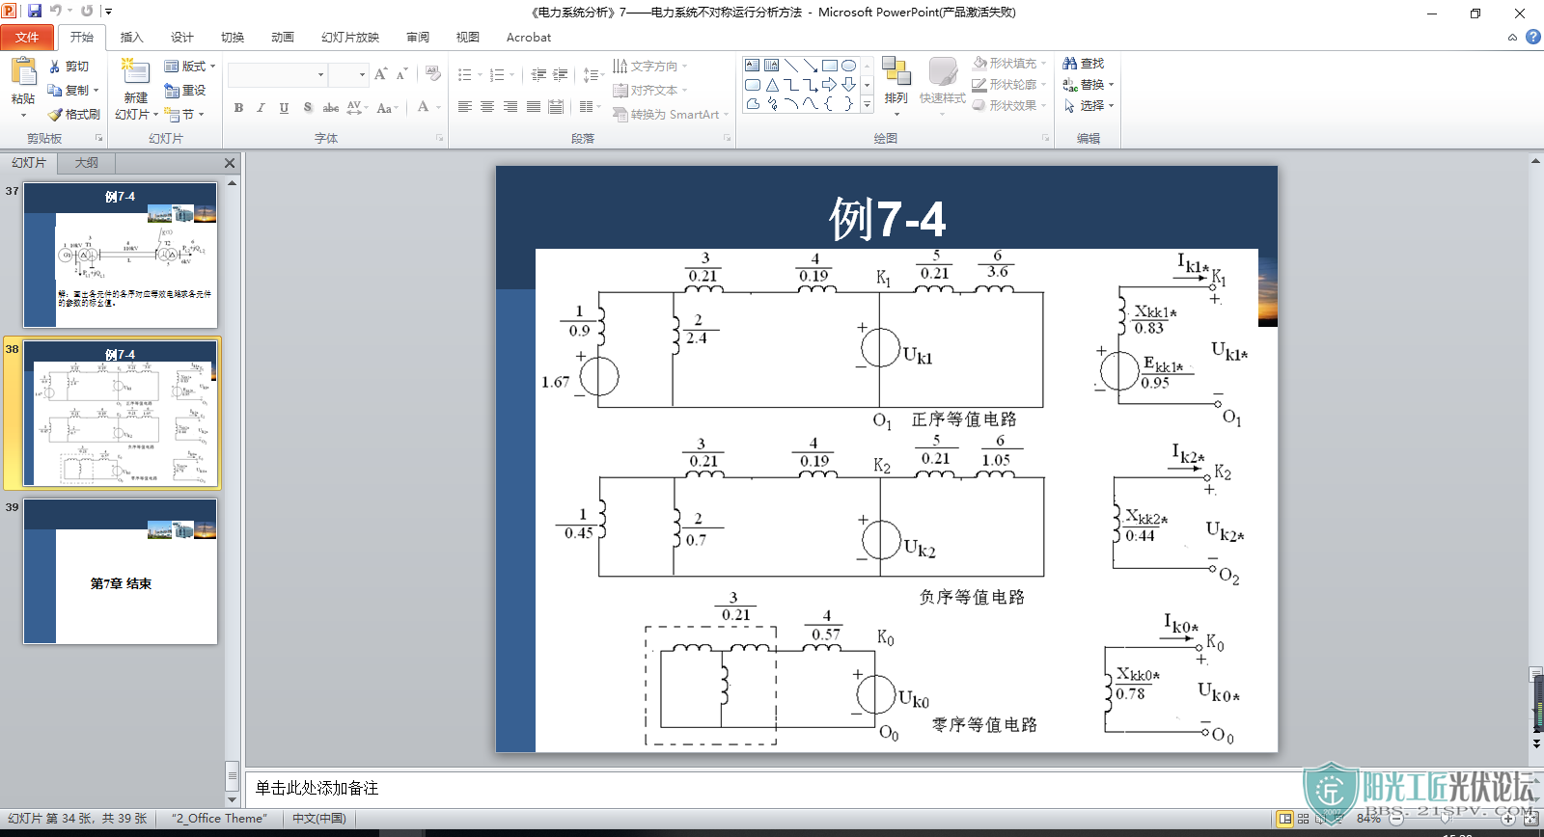Switch to the 插入 insert tab
The image size is (1544, 837).
pos(131,38)
